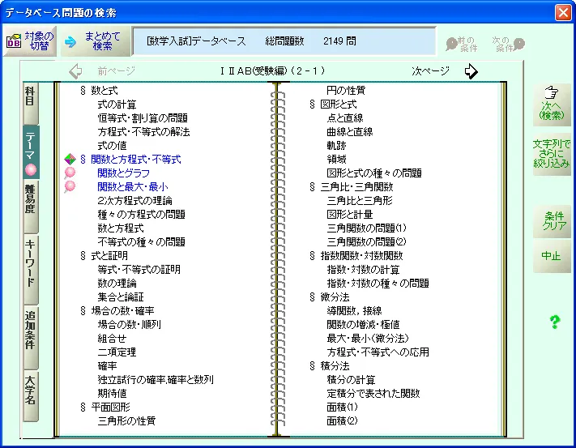Select the theme 面積(2)
Screen dimensions: 576x448
coord(342,420)
